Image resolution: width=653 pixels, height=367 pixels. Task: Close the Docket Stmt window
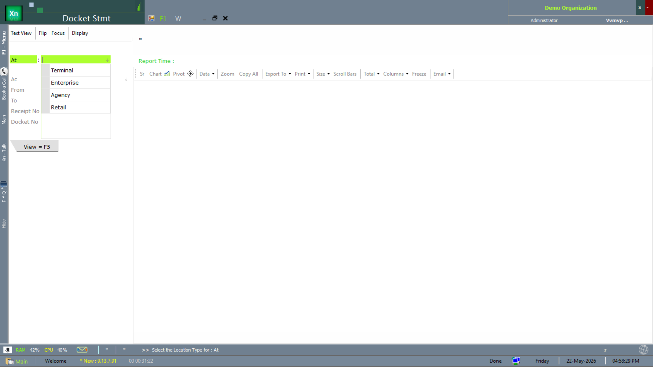(x=225, y=18)
